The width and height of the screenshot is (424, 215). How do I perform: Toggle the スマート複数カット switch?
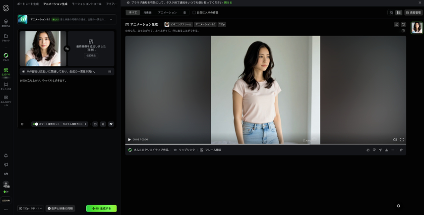(35, 124)
